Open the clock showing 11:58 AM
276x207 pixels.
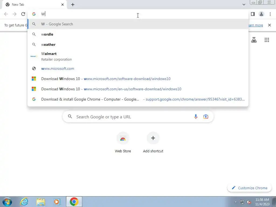pos(262,202)
